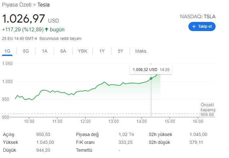Select the Maks. maximum range tab
The height and width of the screenshot is (158, 229).
[x=141, y=51]
